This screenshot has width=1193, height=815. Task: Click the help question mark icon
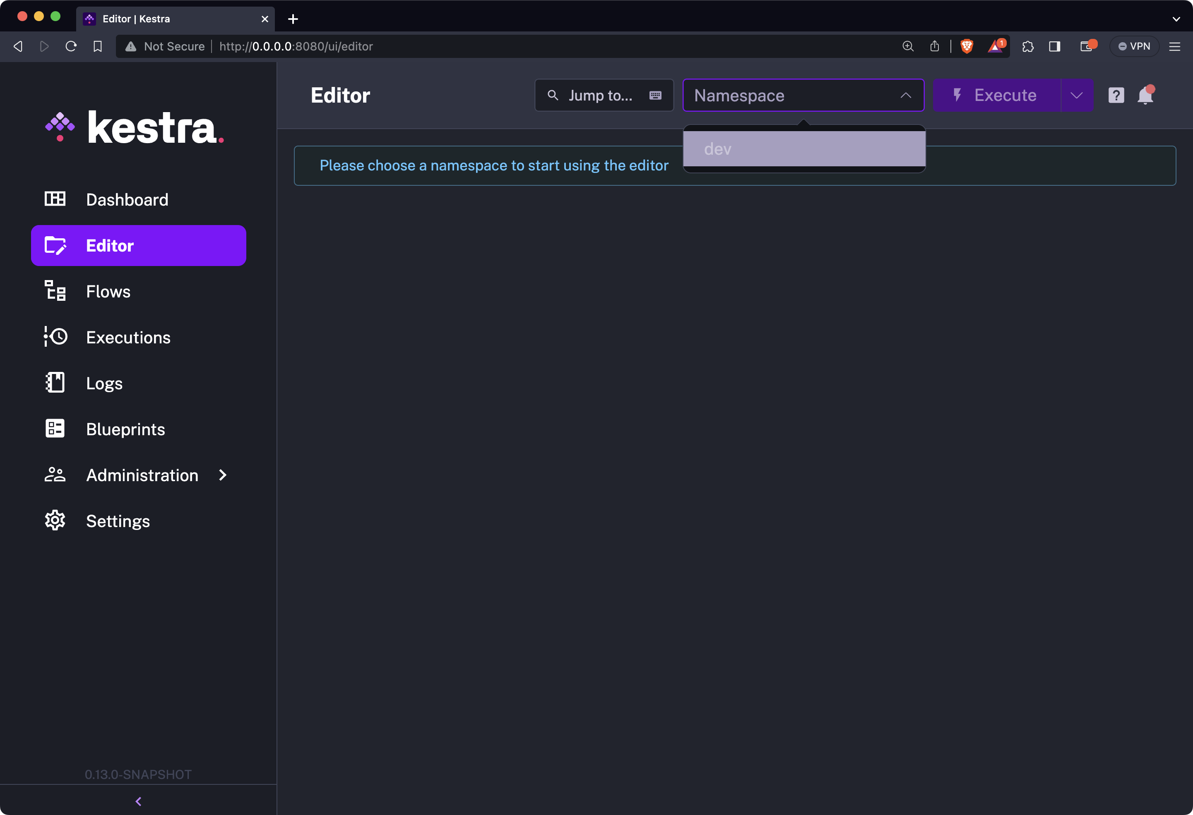[1116, 95]
